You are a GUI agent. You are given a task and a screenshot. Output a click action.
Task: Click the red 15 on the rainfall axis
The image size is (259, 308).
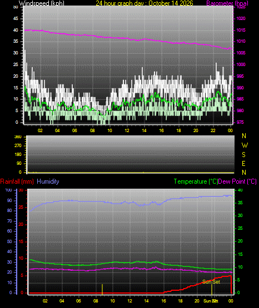coord(21,241)
